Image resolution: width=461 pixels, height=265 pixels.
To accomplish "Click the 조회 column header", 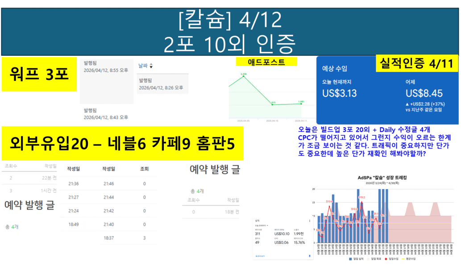I will (144, 169).
